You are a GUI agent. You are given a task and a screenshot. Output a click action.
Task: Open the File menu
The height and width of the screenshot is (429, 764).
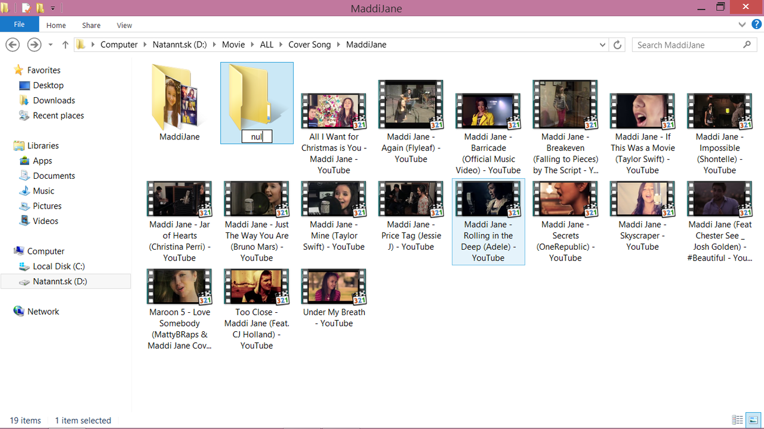pos(19,25)
